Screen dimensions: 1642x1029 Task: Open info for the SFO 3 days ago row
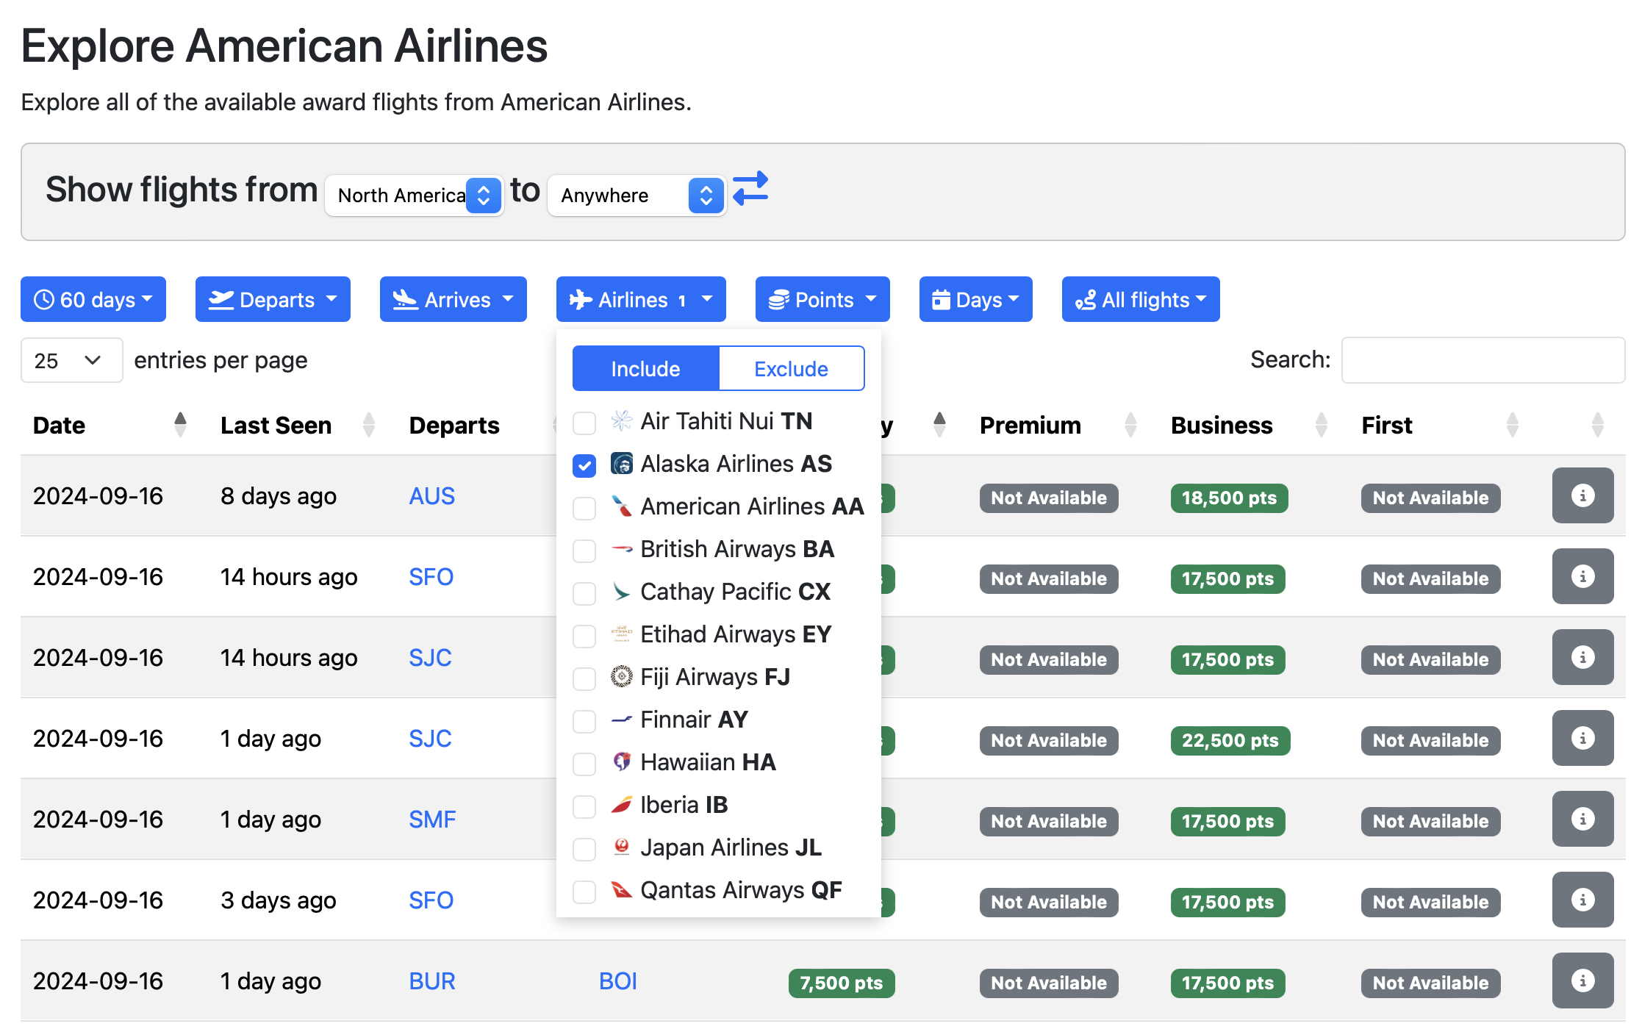[1582, 900]
